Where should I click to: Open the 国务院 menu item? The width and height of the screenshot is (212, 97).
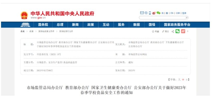point(43,25)
